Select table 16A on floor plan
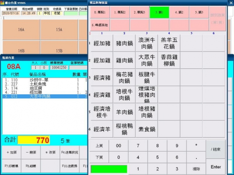The width and height of the screenshot is (234, 175). tap(21, 29)
